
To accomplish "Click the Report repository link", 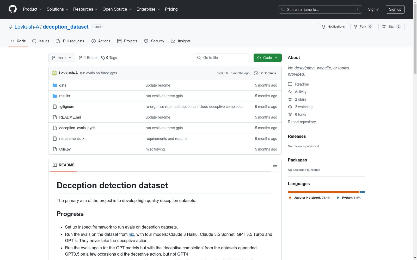I will coord(302,122).
